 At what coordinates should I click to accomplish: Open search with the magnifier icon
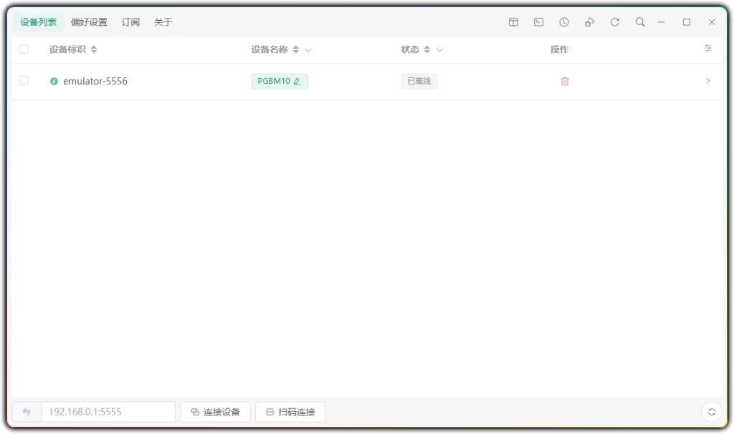point(640,22)
